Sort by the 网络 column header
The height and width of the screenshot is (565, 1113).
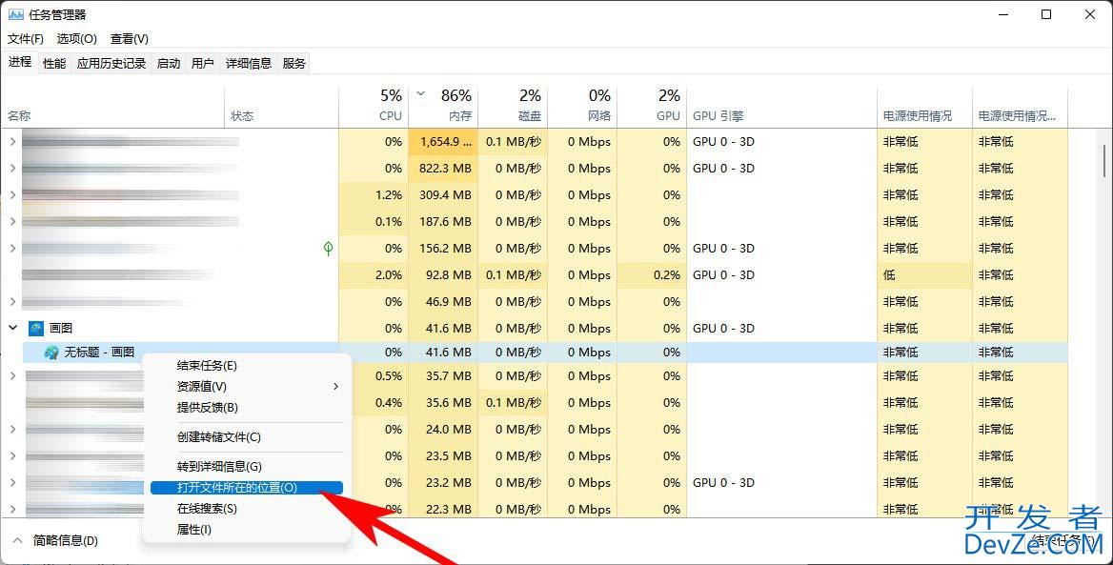582,107
